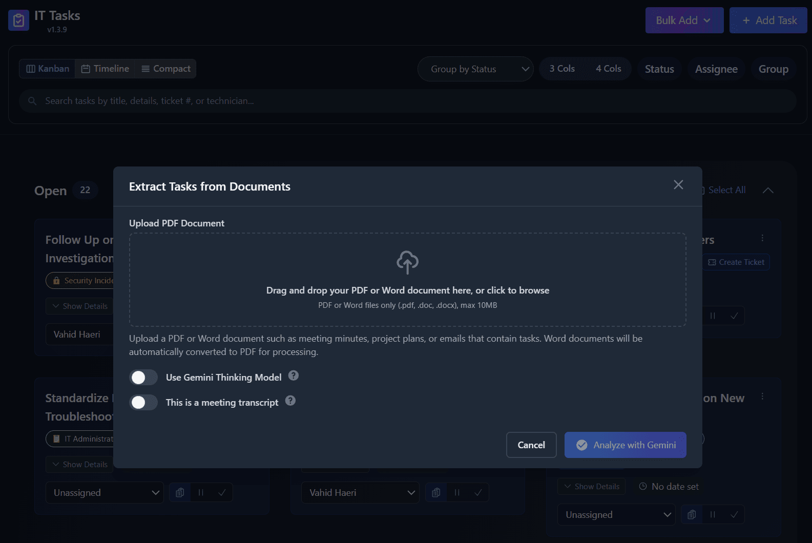Open help icon beside Gemini Thinking Model
Image resolution: width=812 pixels, height=543 pixels.
point(294,375)
